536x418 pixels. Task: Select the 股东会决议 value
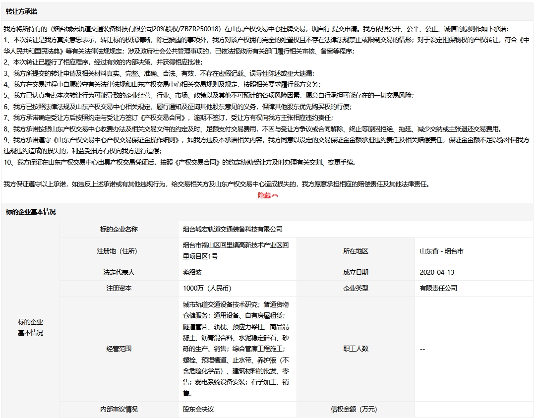(198, 410)
